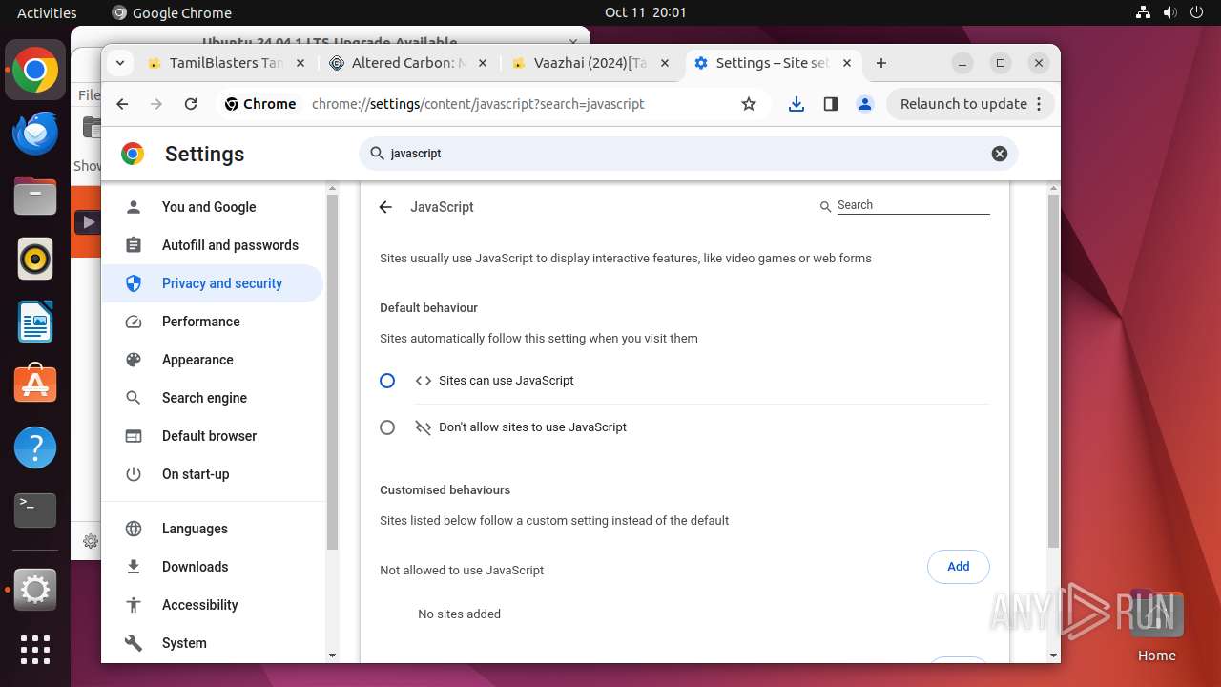
Task: Click the address bar URL
Action: point(478,104)
